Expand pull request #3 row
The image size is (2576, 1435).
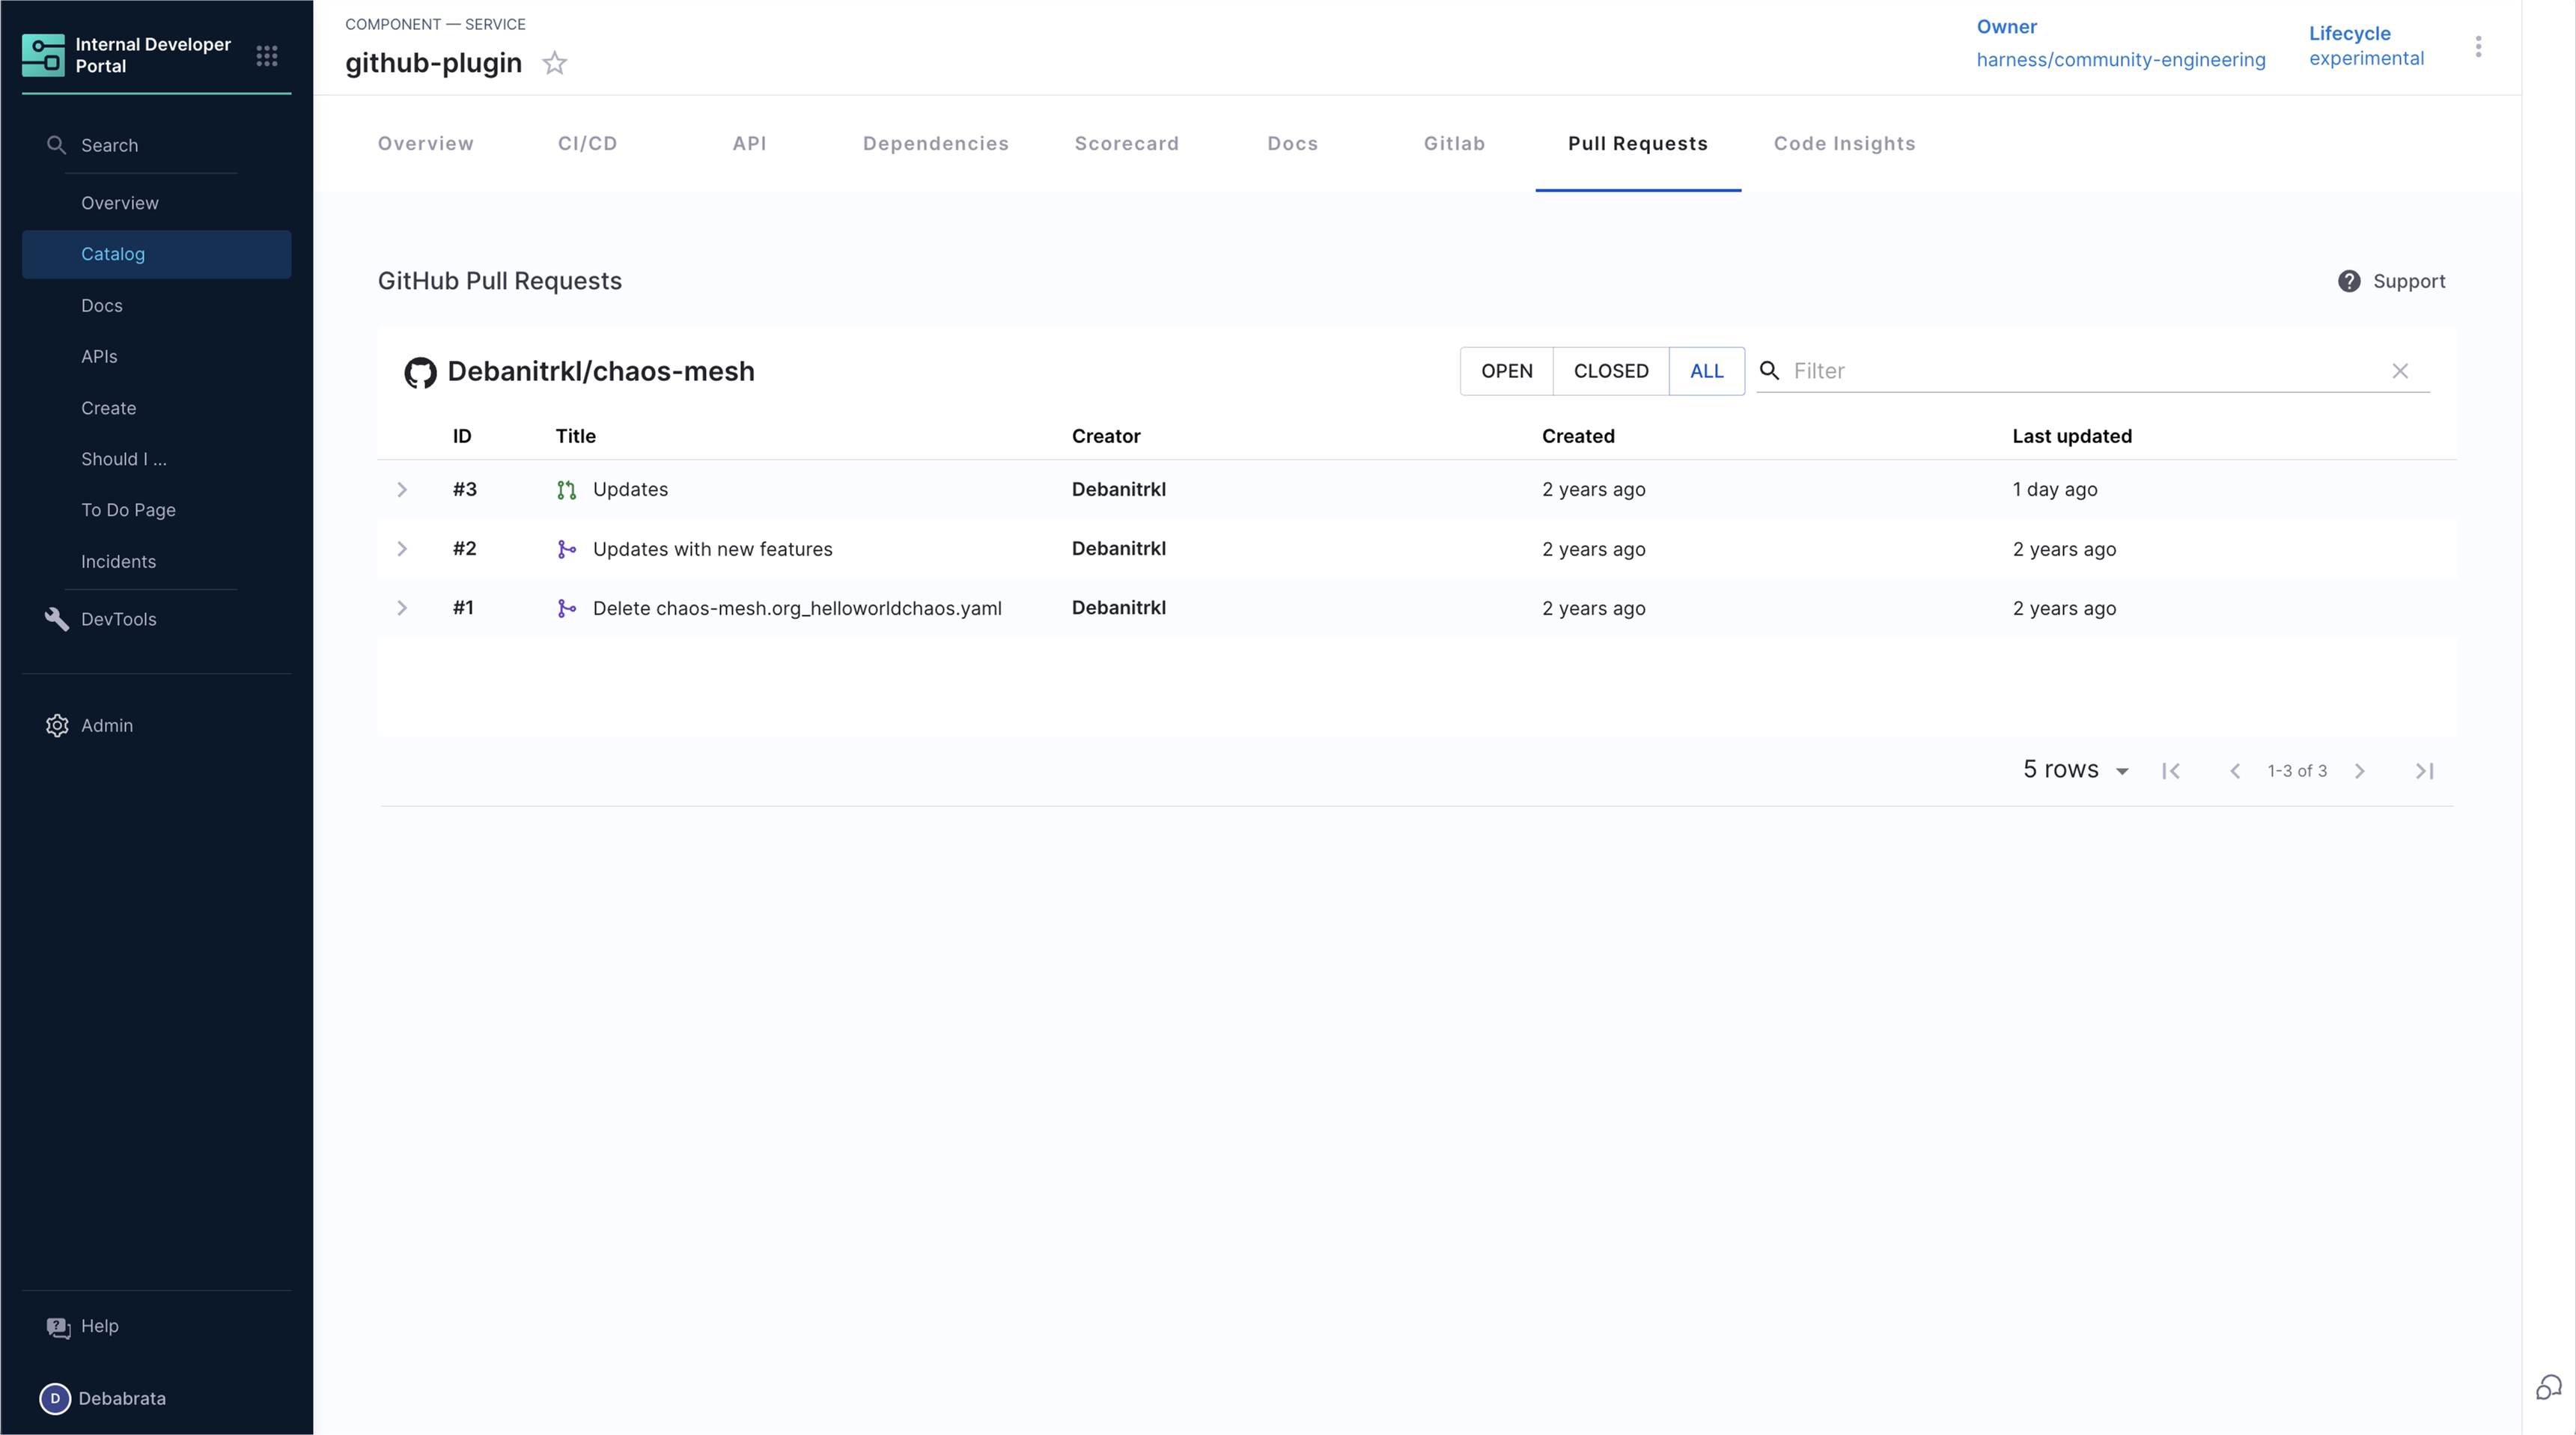(x=402, y=490)
